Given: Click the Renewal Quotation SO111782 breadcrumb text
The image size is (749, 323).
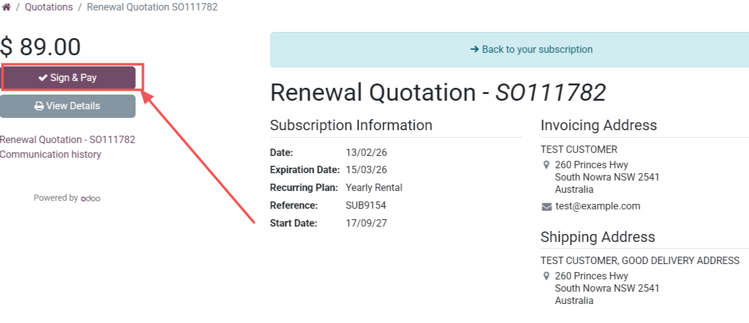Looking at the screenshot, I should 152,7.
